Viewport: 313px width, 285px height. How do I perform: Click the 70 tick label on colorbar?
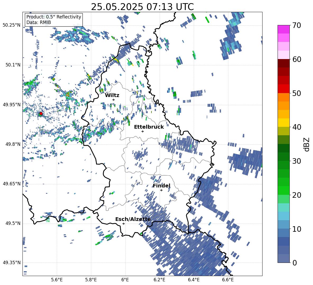tap(297, 26)
